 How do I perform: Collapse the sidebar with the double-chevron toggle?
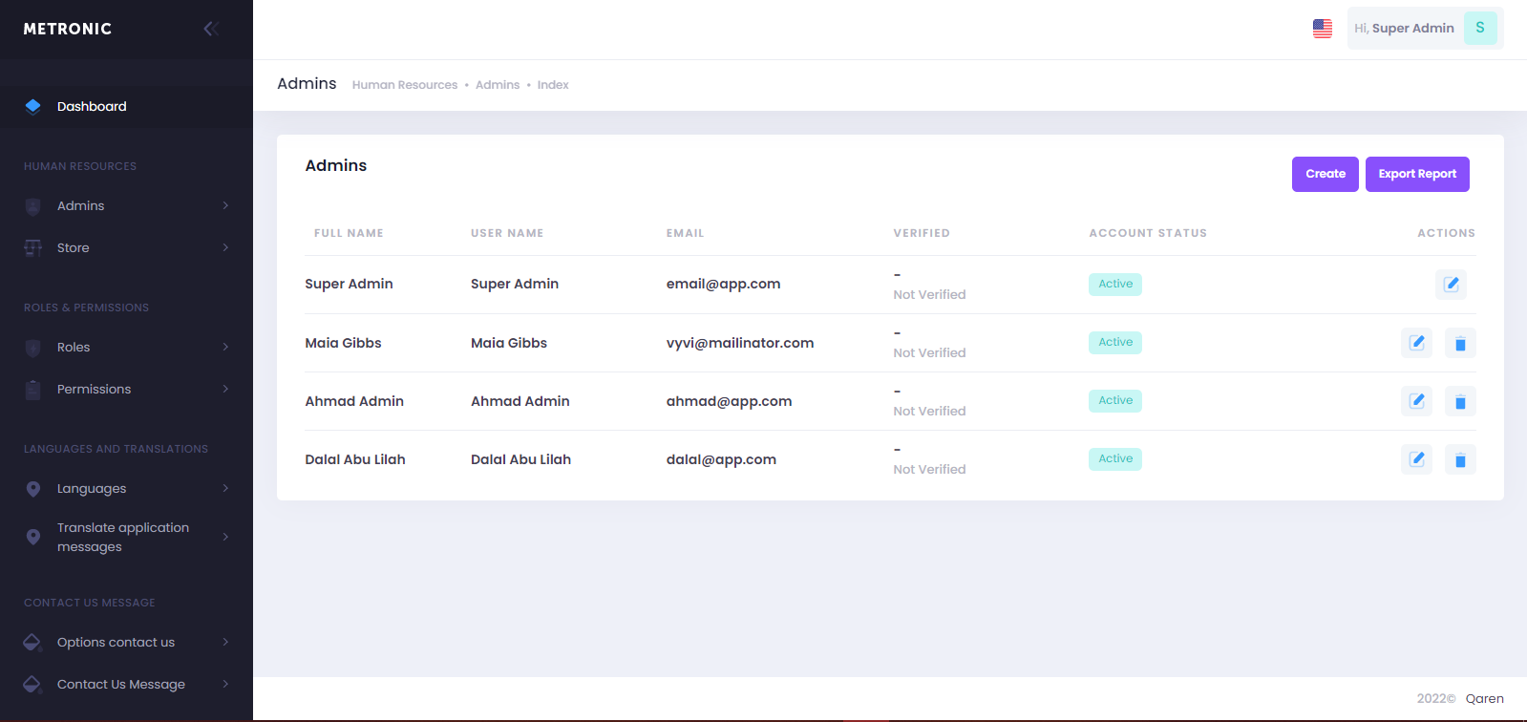click(211, 29)
